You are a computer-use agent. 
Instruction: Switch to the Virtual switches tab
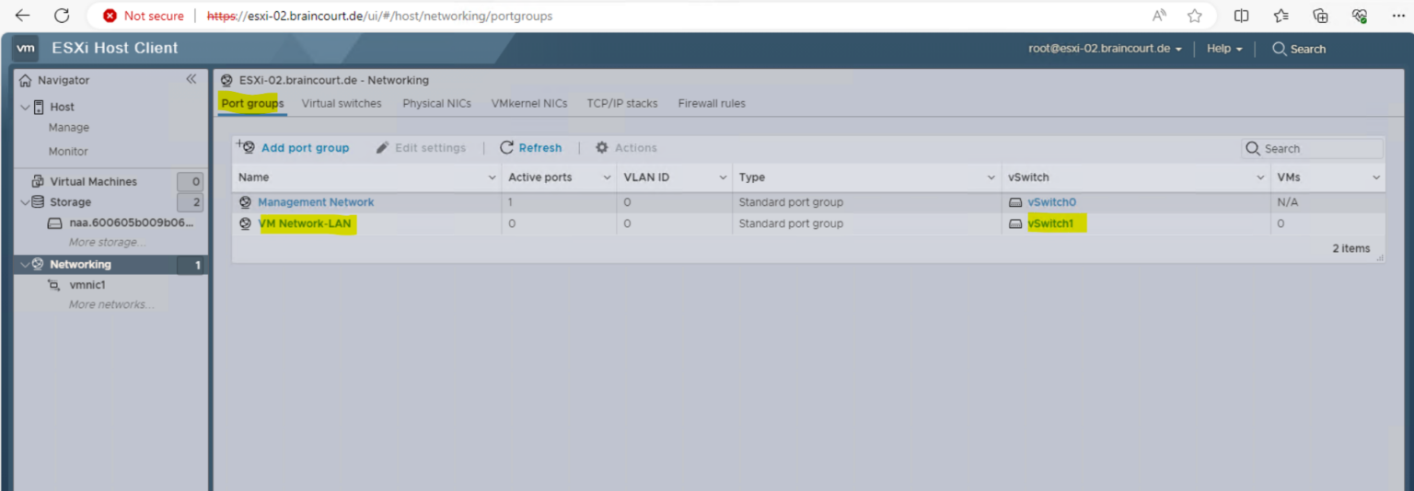pyautogui.click(x=341, y=104)
